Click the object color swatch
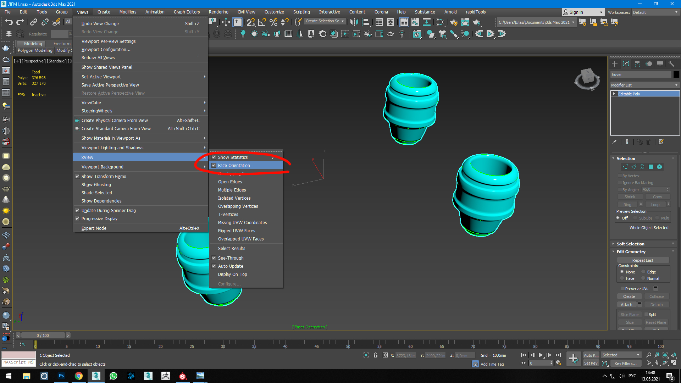This screenshot has height=383, width=681. (x=676, y=74)
